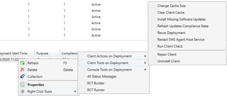Open Console Tools on Deployment
The height and width of the screenshot is (100, 227).
click(113, 70)
